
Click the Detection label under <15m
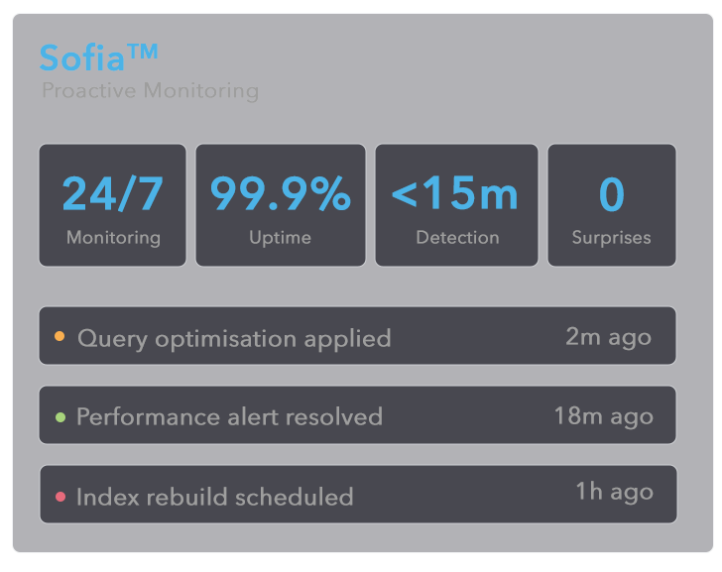457,238
